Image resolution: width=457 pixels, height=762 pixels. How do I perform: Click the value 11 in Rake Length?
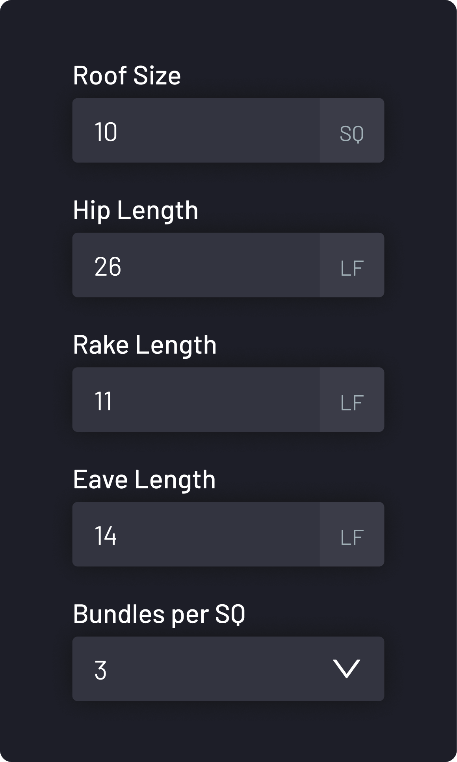coord(104,401)
